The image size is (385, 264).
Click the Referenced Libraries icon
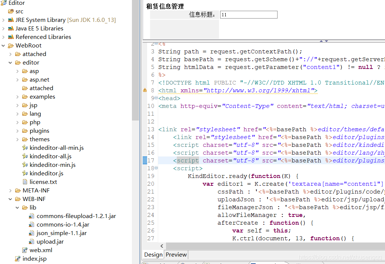(11, 37)
